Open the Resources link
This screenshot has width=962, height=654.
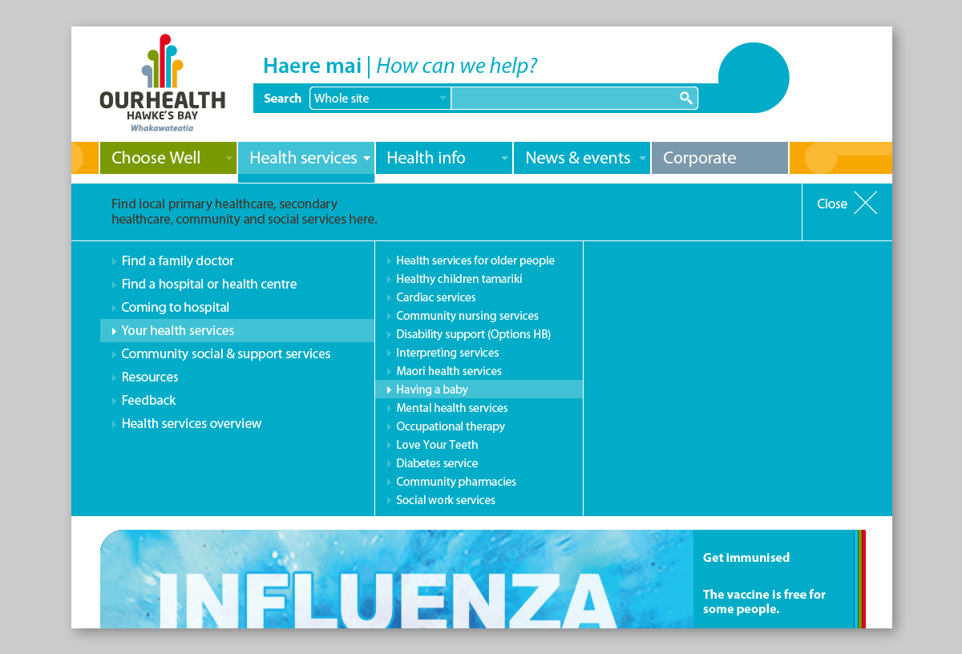pyautogui.click(x=150, y=377)
